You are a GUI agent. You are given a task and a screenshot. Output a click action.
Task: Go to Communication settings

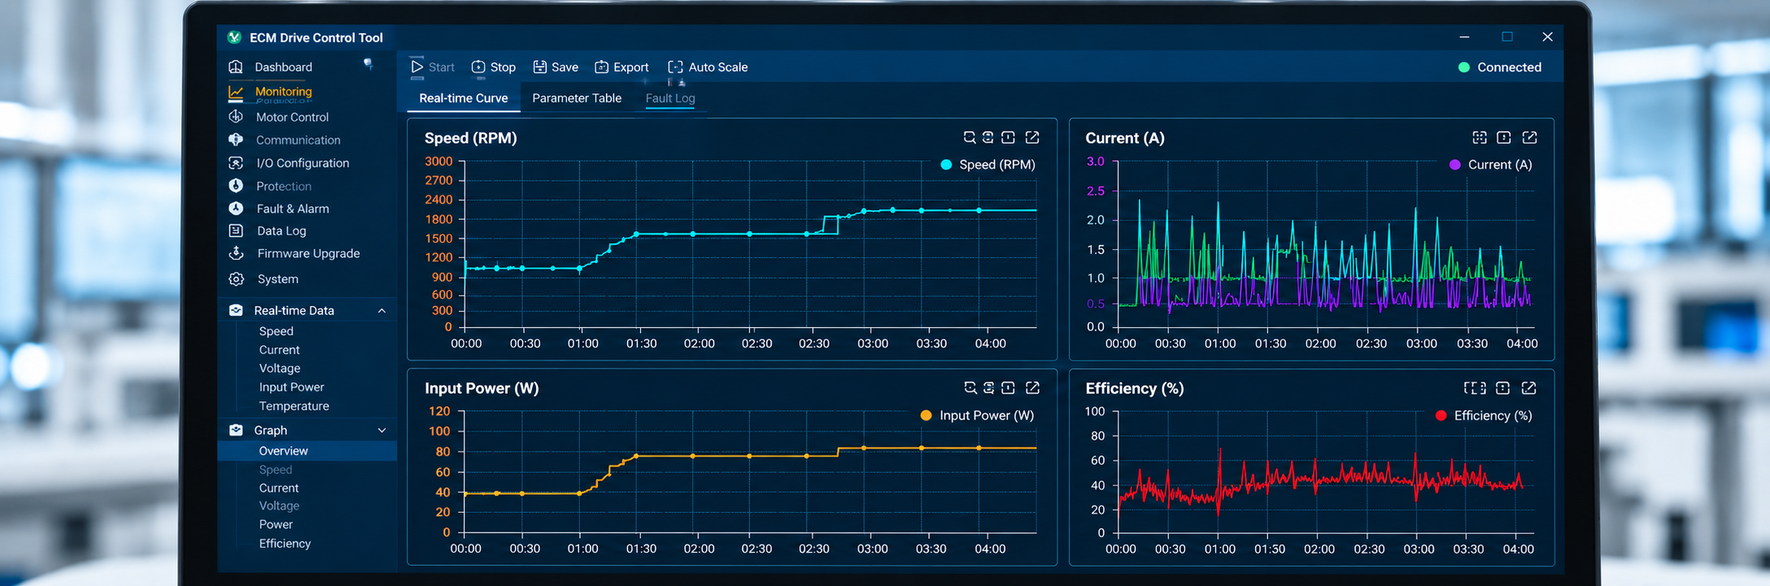298,140
